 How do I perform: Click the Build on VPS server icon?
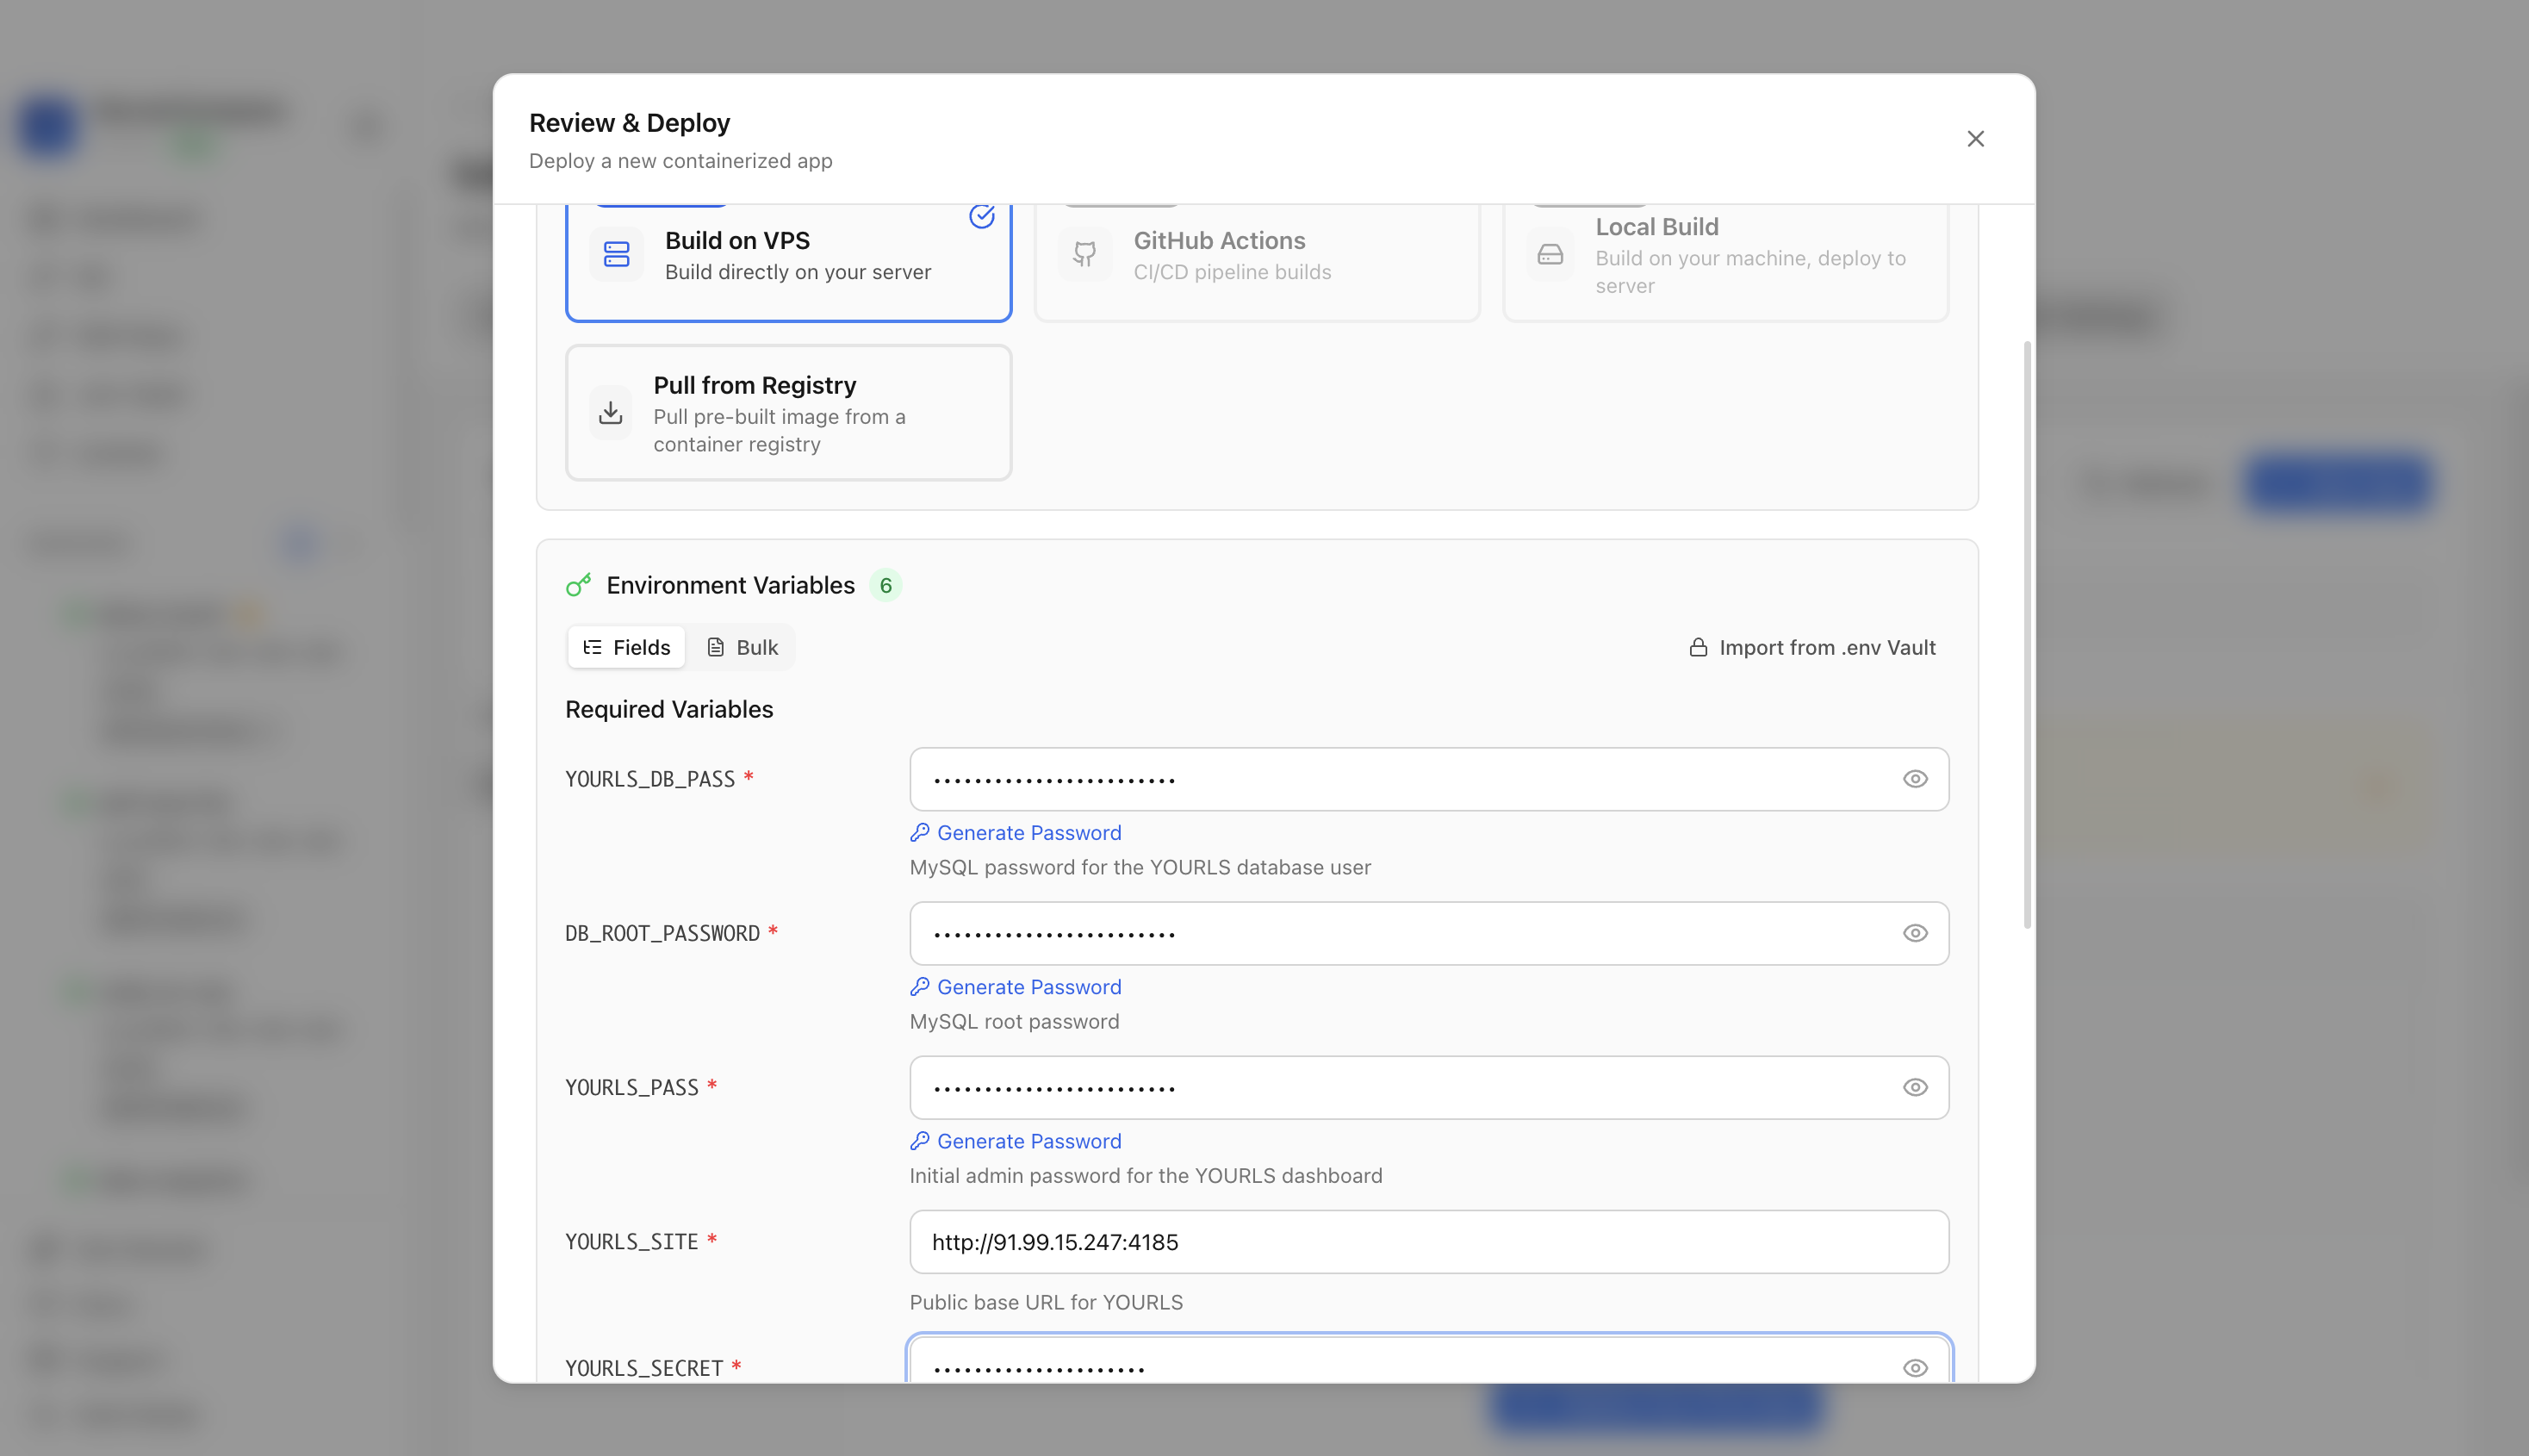tap(616, 255)
